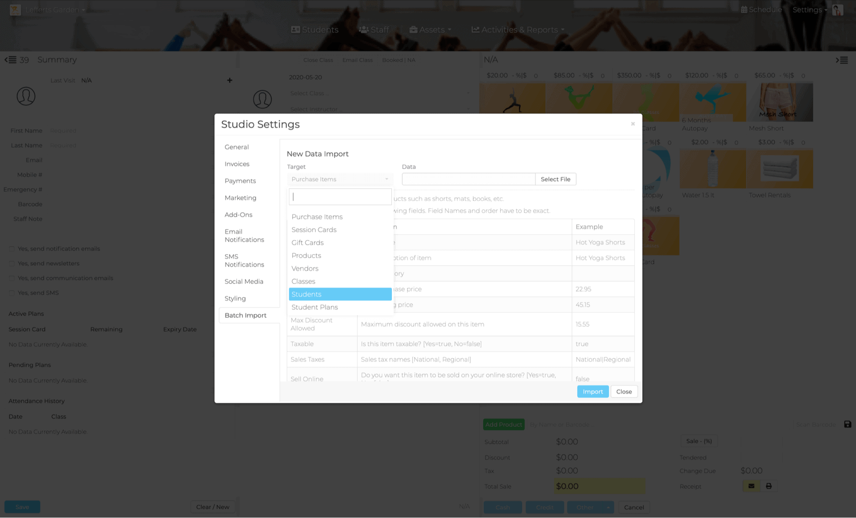
Task: Select Students in the Target dropdown list
Action: point(340,294)
